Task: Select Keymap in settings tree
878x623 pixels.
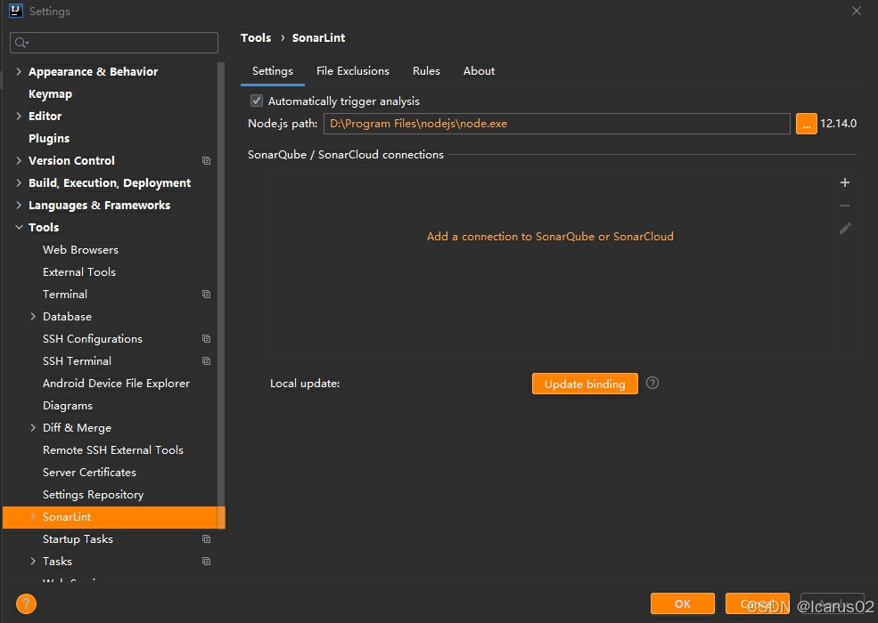Action: coord(51,94)
